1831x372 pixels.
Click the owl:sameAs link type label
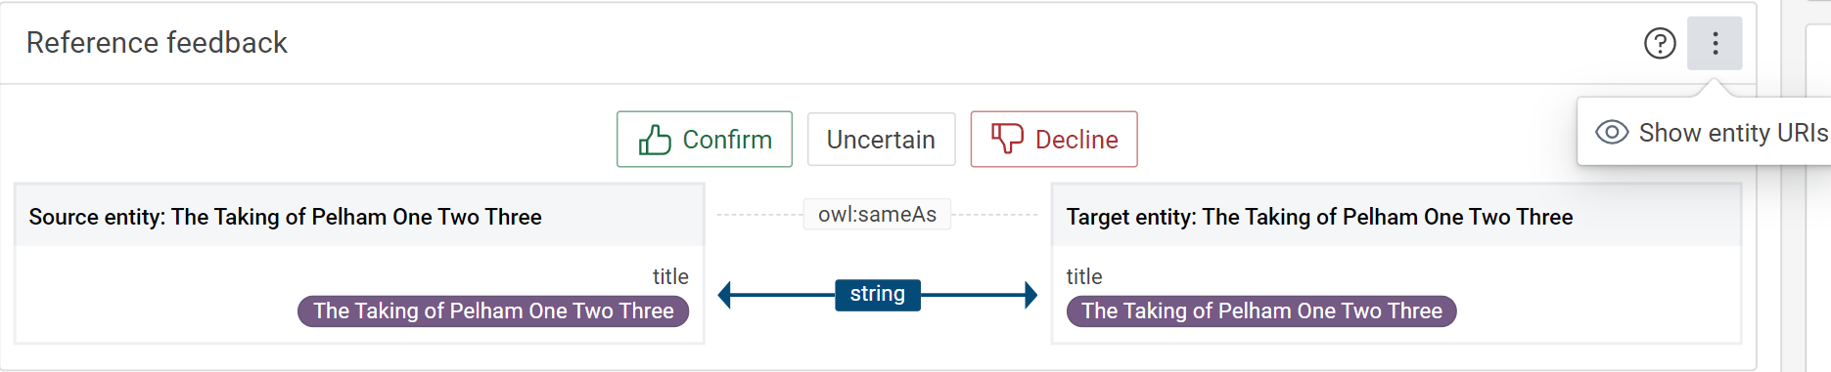[x=878, y=214]
